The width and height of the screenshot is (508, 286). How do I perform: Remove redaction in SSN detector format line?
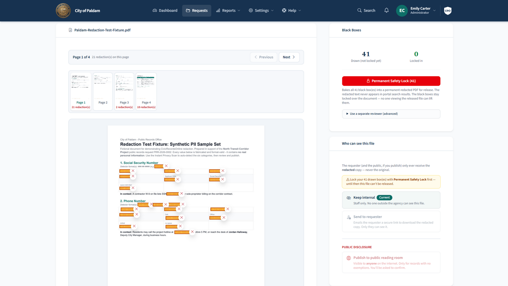(166, 166)
